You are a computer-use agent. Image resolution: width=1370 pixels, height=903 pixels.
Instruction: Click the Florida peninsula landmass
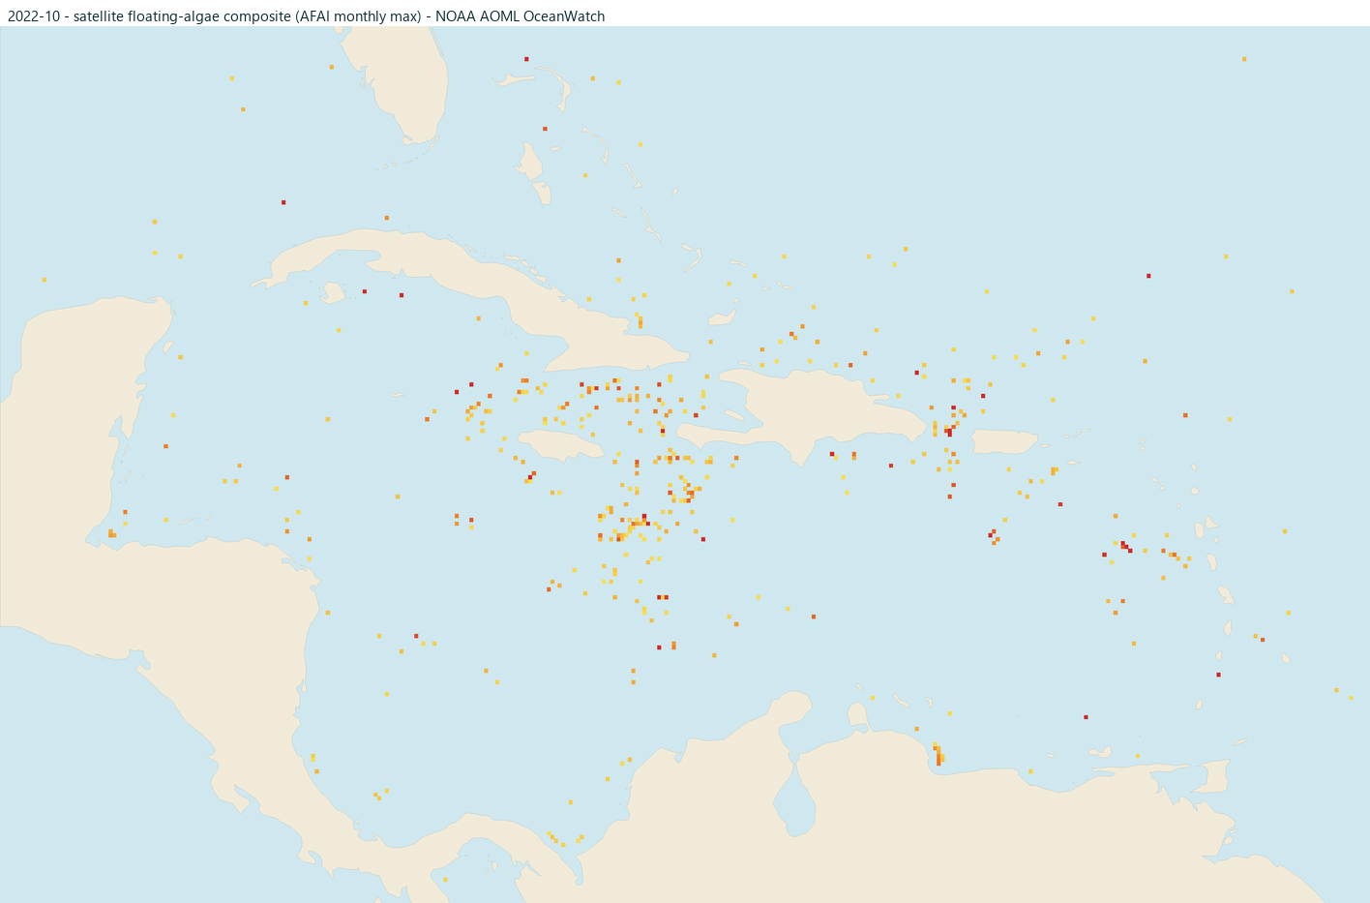402,87
